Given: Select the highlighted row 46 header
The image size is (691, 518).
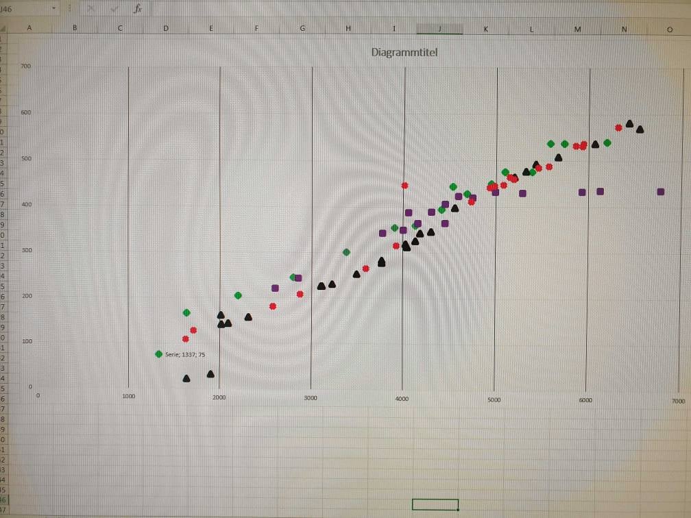Looking at the screenshot, I should tap(3, 501).
